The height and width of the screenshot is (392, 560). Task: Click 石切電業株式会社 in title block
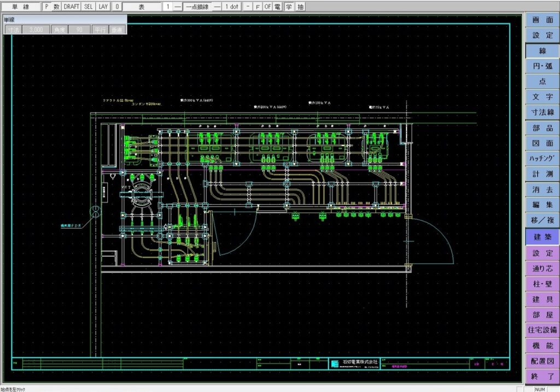pyautogui.click(x=360, y=362)
